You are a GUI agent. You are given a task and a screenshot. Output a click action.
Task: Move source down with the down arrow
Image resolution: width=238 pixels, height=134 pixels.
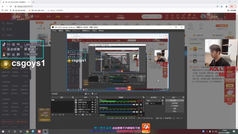pyautogui.click(x=90, y=115)
